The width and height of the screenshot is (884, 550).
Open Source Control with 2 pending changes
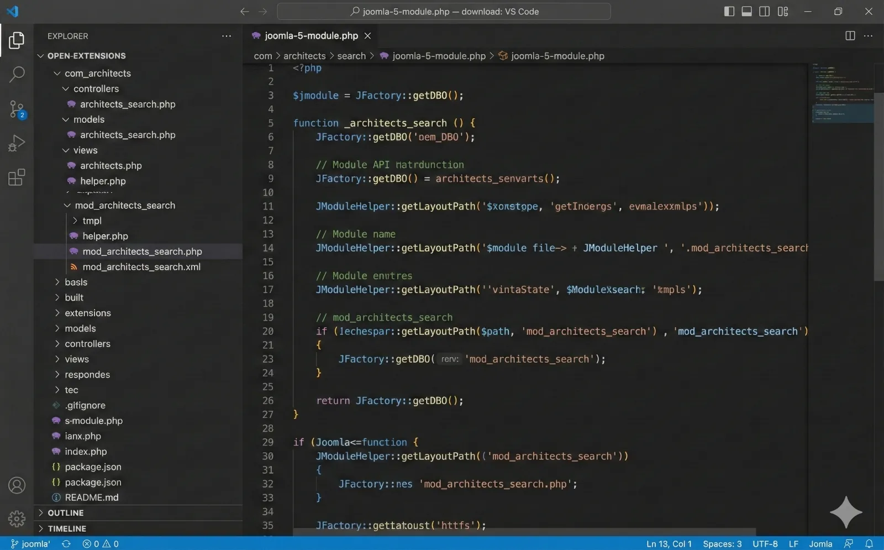(16, 109)
